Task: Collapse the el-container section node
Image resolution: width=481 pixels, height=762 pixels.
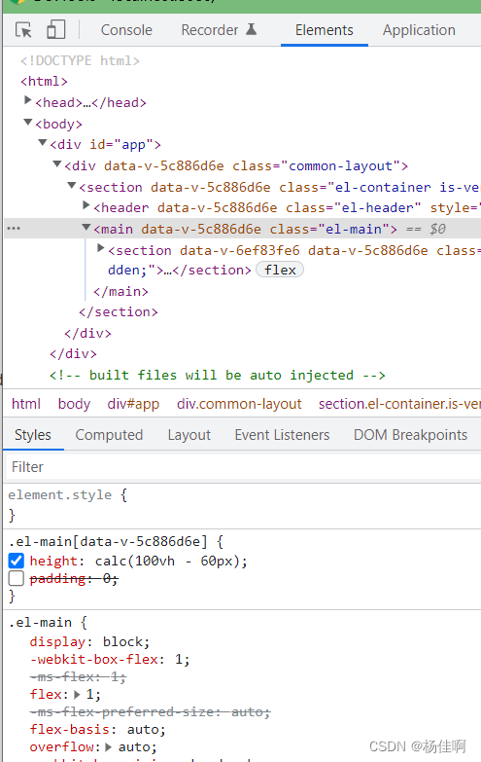Action: 72,186
